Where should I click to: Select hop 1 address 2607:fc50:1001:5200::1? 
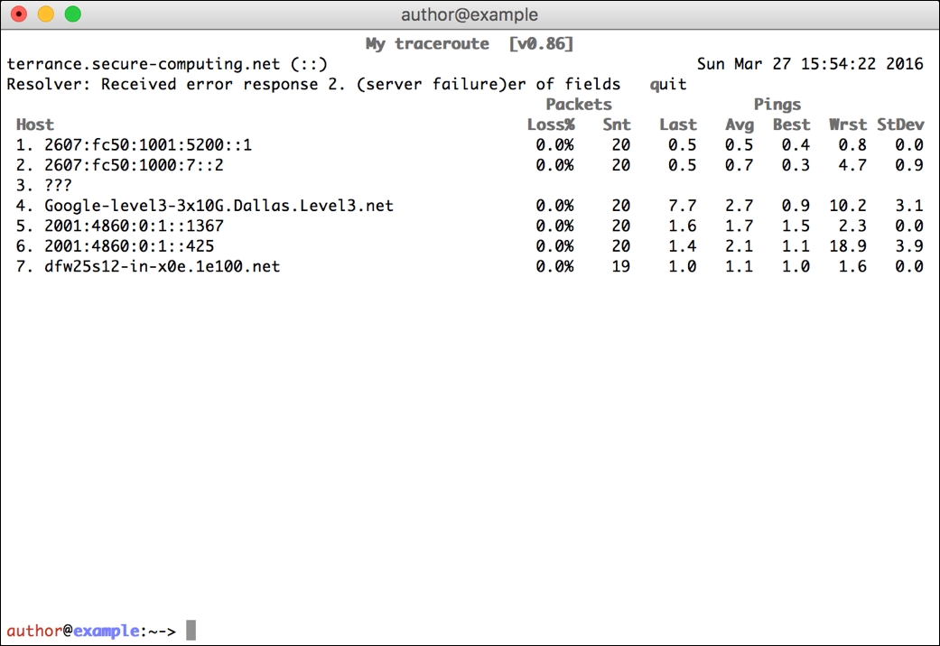pyautogui.click(x=148, y=145)
